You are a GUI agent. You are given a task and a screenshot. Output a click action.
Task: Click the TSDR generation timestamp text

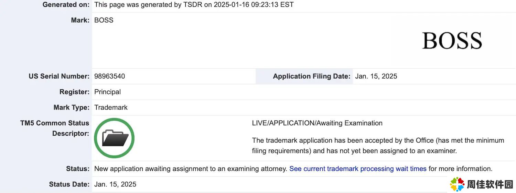[194, 5]
